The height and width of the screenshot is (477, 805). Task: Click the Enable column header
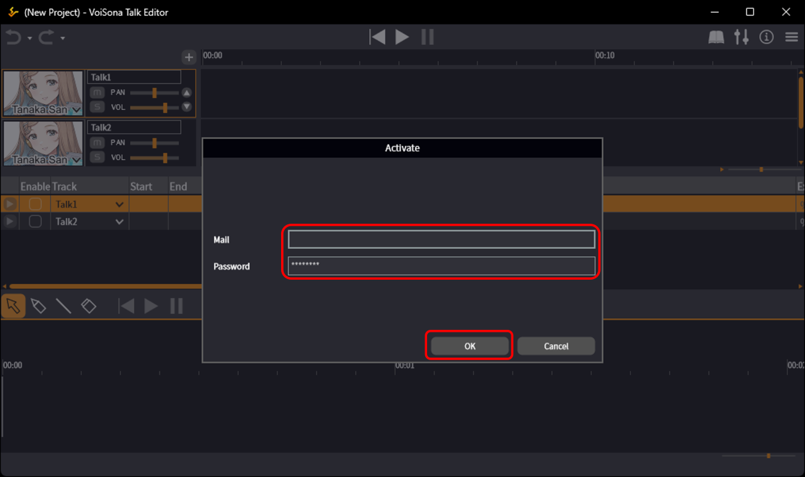click(x=35, y=187)
